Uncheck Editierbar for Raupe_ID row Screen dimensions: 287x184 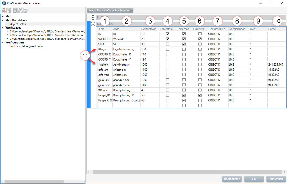[x=184, y=95]
